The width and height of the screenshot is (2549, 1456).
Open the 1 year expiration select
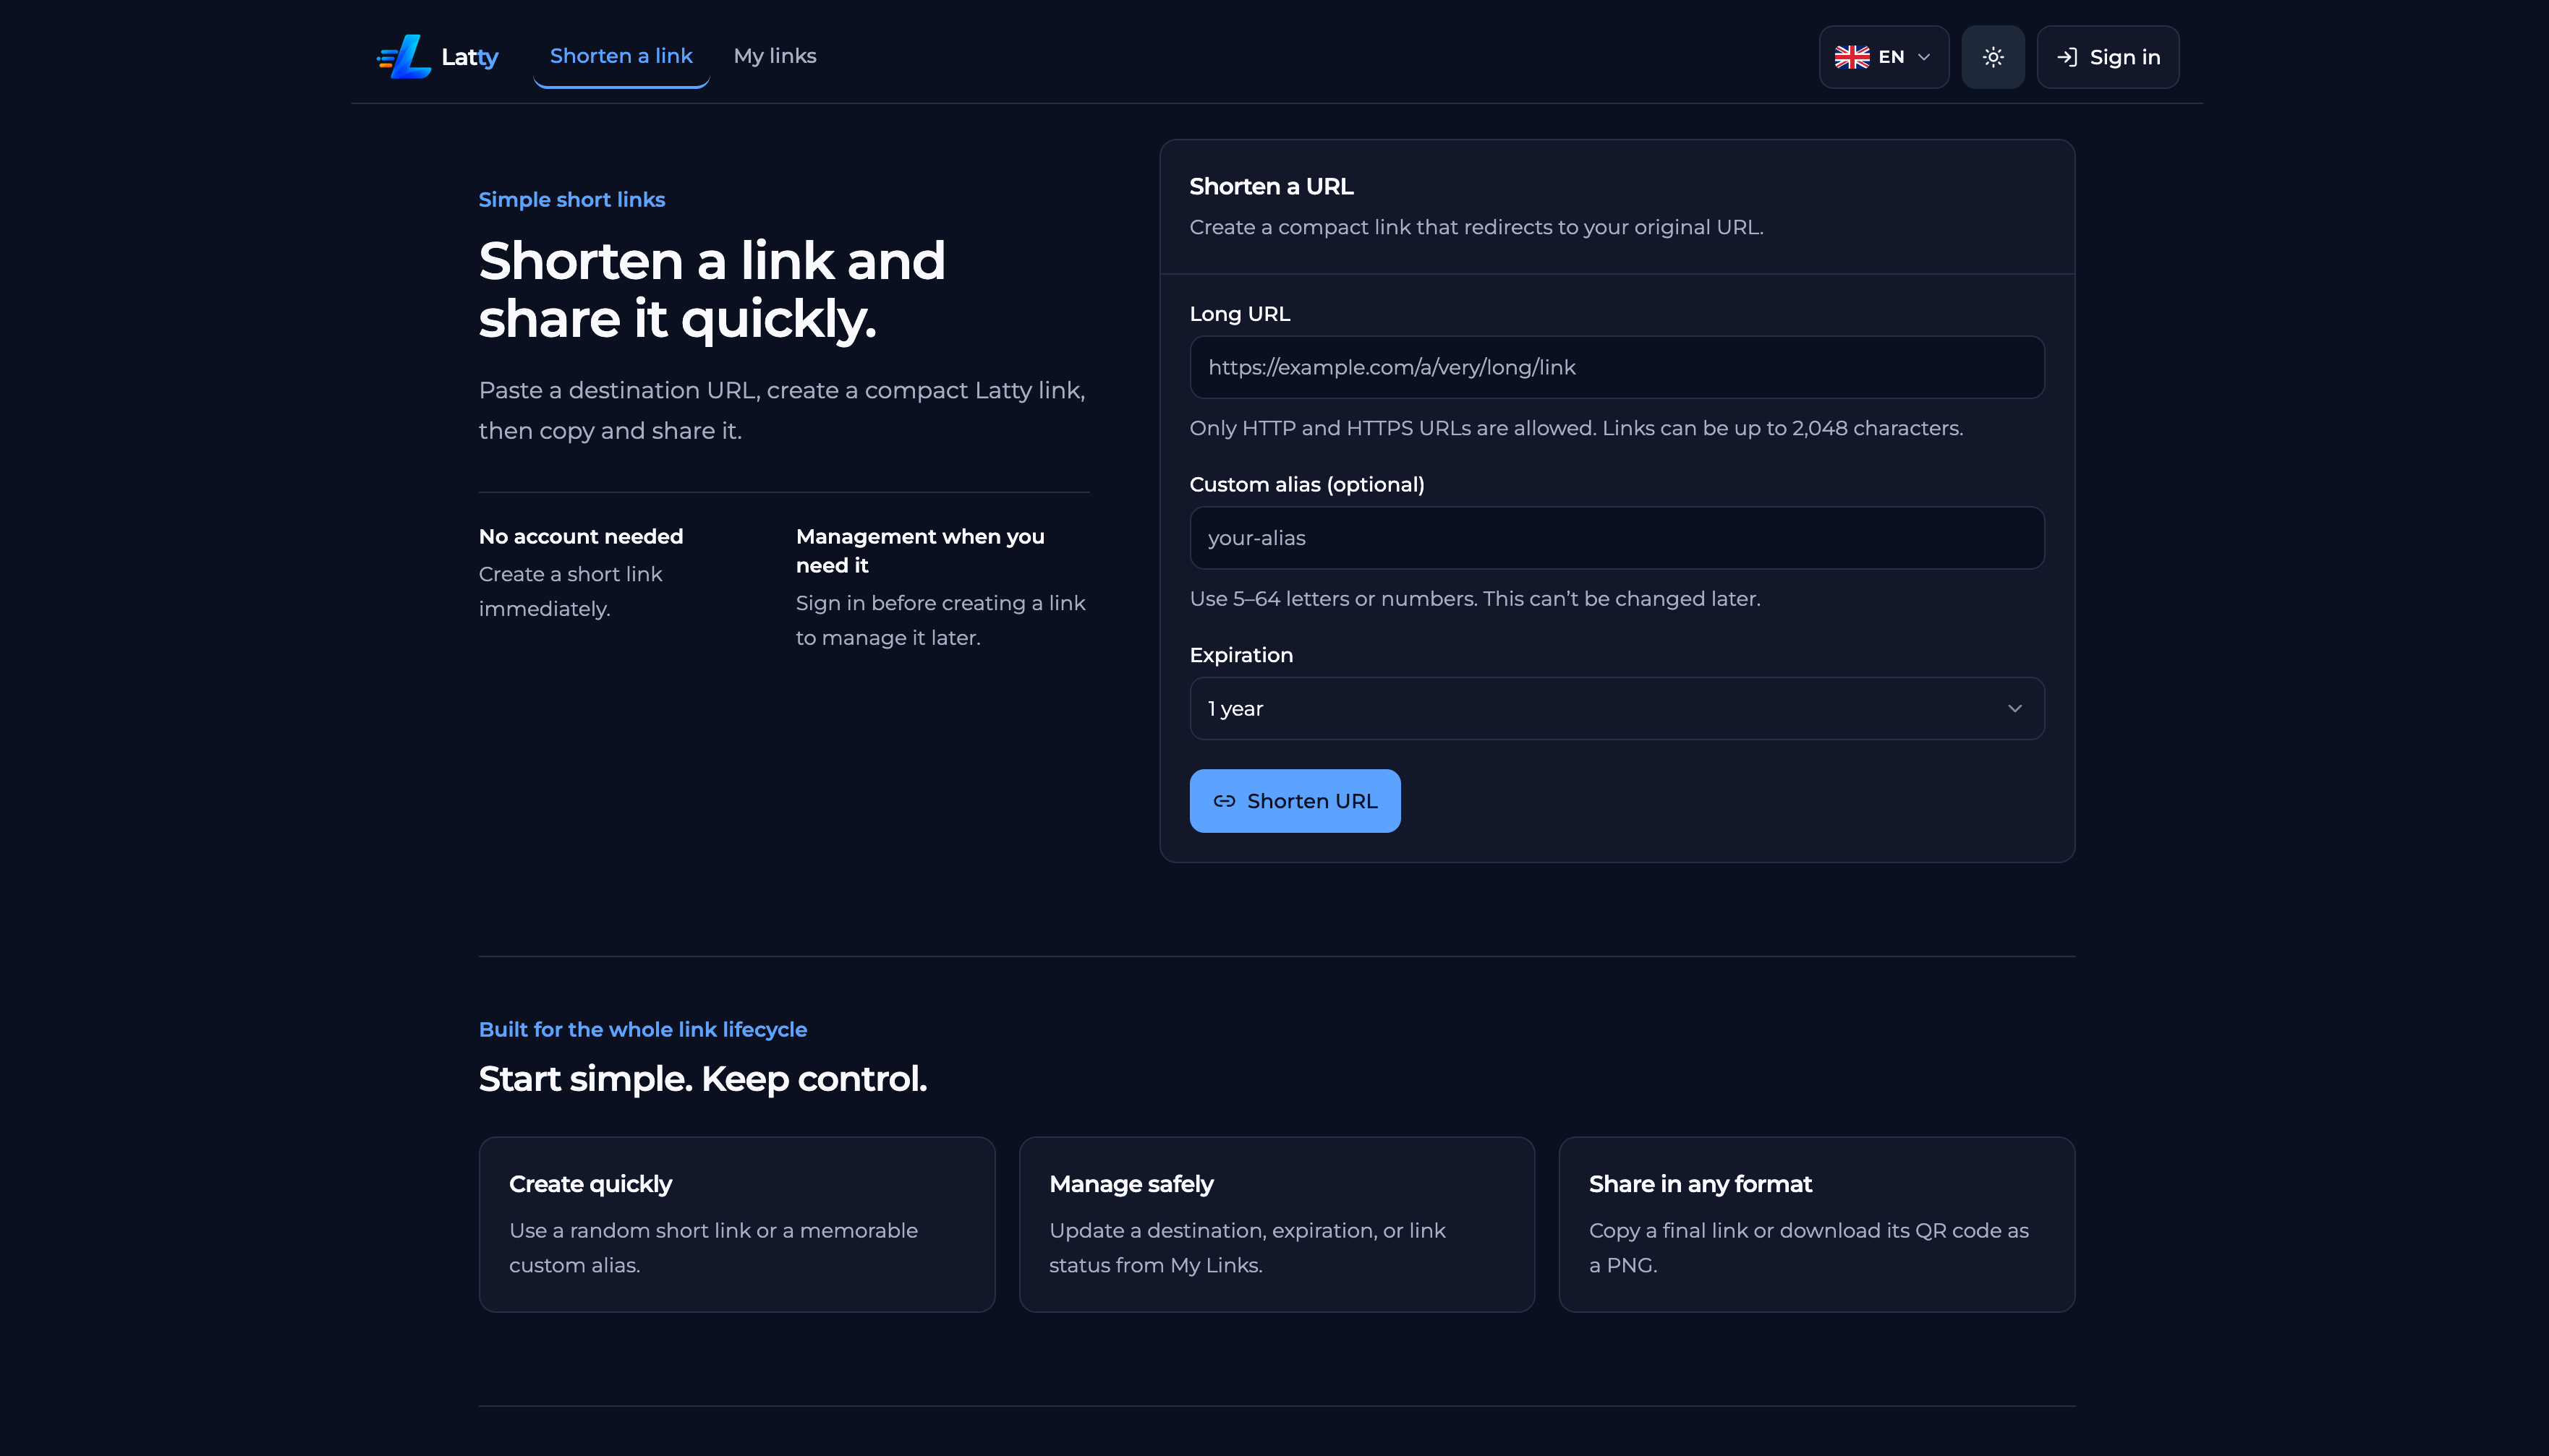(x=1617, y=708)
